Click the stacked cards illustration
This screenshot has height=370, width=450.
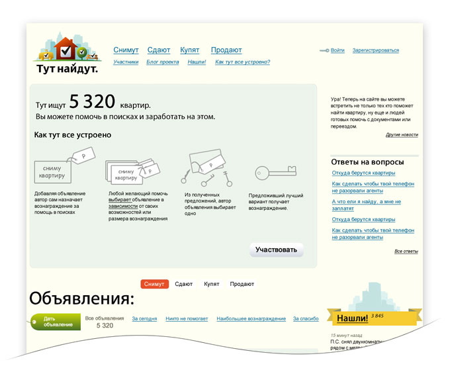click(x=132, y=169)
